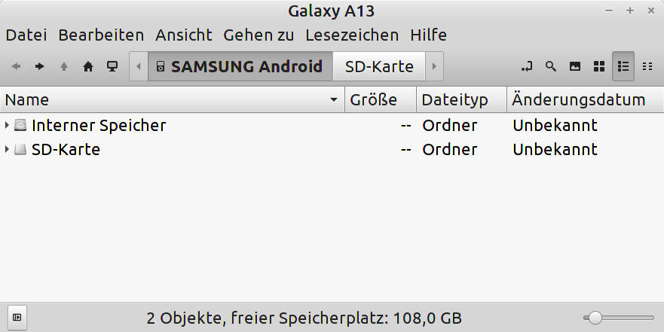This screenshot has height=332, width=664.
Task: Click the image preview toolbar icon
Action: pyautogui.click(x=574, y=66)
